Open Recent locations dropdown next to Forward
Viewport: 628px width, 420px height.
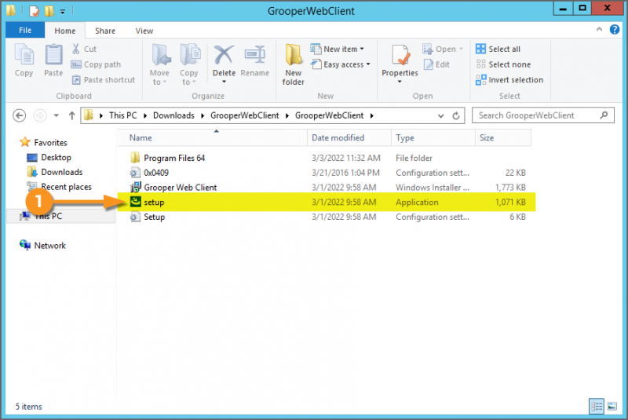point(57,115)
